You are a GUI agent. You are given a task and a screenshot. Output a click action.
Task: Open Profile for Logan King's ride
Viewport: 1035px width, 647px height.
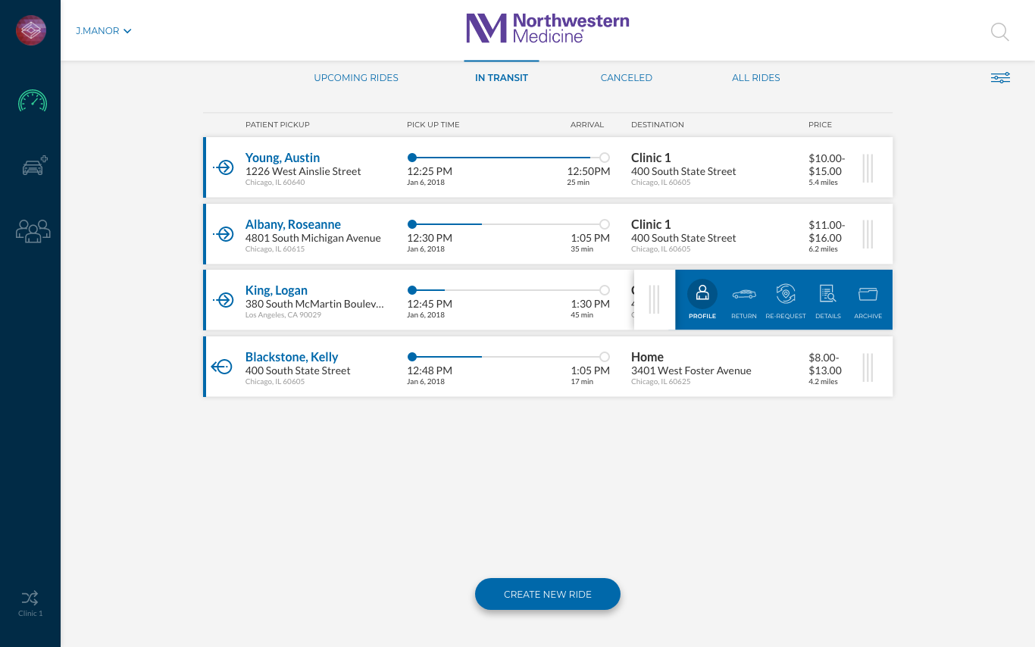pos(702,299)
